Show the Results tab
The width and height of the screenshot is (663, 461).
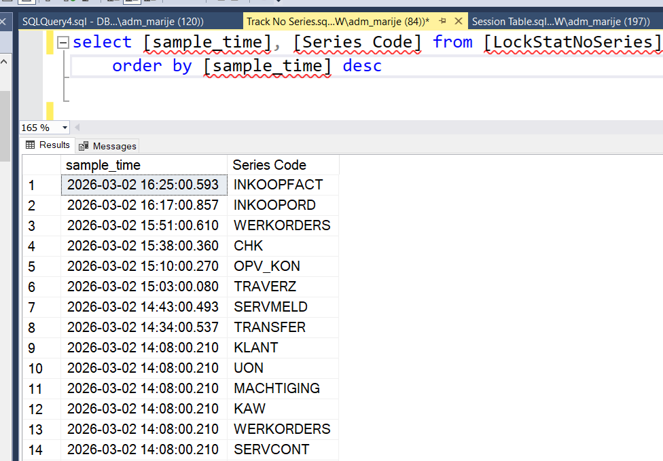[x=48, y=145]
